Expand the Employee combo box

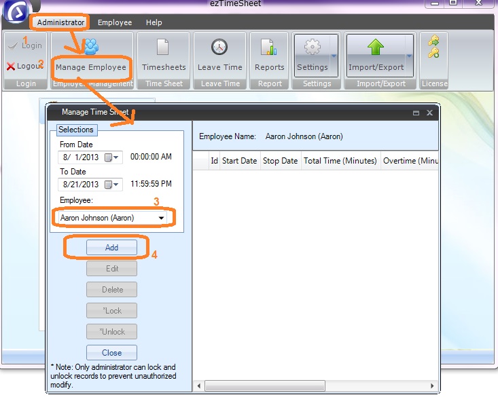click(161, 218)
